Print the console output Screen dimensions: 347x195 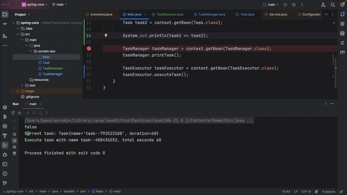[x=15, y=147]
